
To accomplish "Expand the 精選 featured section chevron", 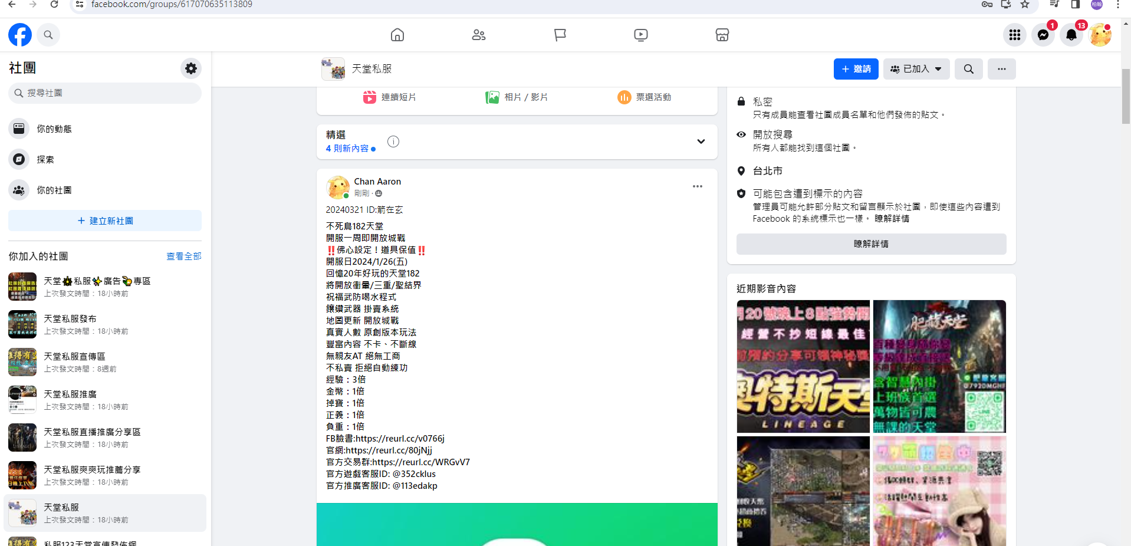I will click(x=701, y=142).
